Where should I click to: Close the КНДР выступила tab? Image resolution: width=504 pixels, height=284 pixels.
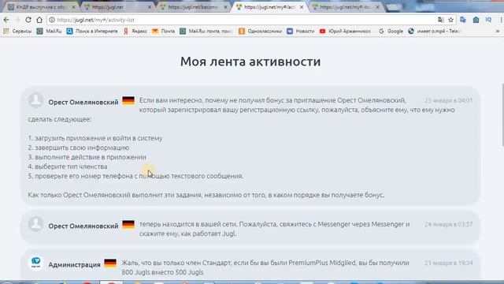(73, 7)
